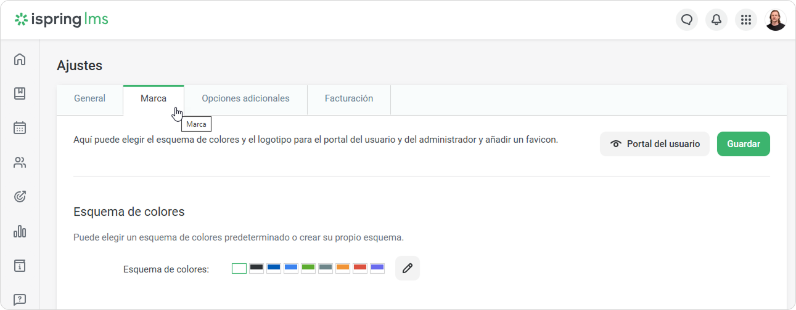Click the info archive icon in sidebar

tap(20, 266)
